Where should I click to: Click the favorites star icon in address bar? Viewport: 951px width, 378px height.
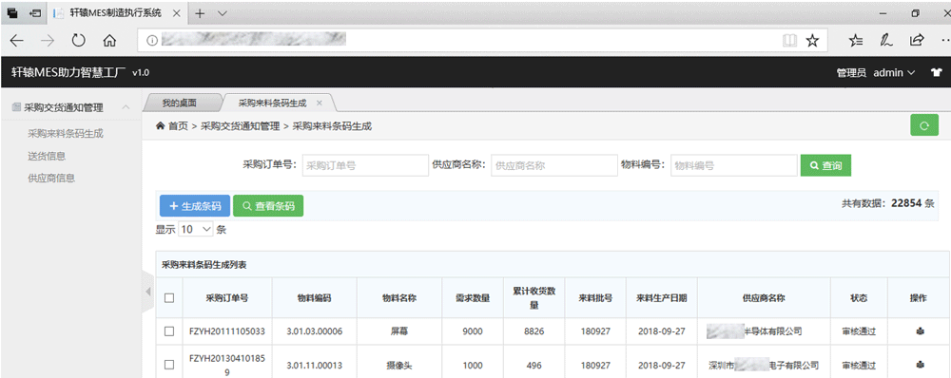pos(812,41)
